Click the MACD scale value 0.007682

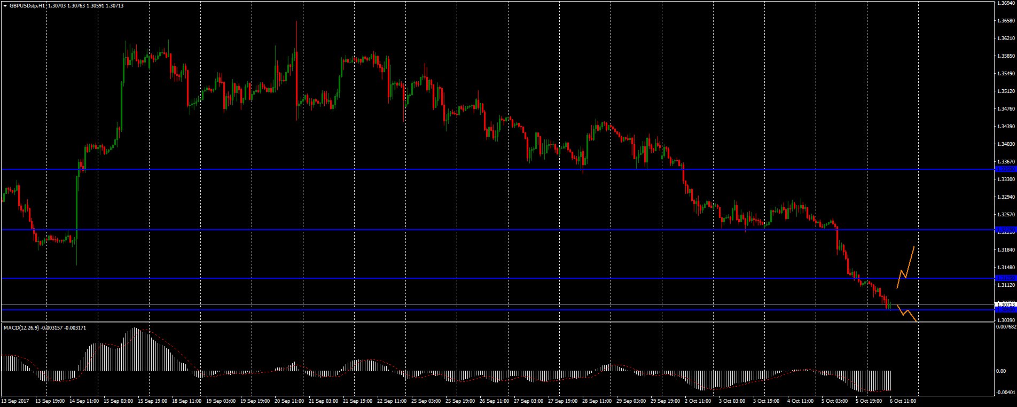[x=1007, y=326]
